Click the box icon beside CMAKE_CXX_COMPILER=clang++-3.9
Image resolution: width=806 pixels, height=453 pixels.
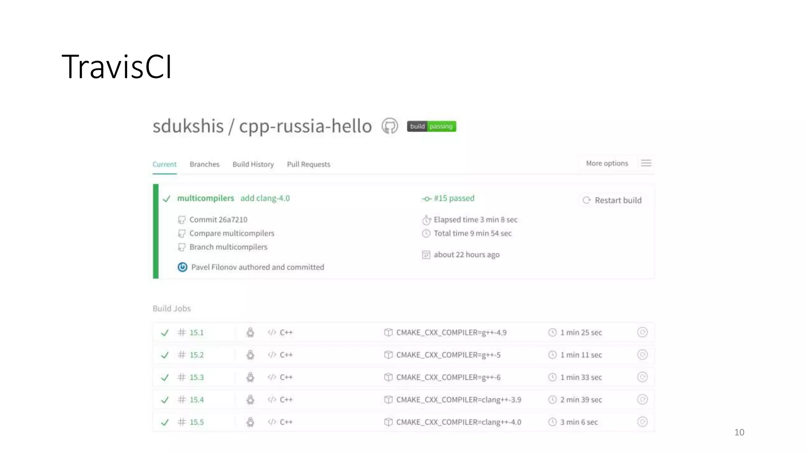[388, 400]
